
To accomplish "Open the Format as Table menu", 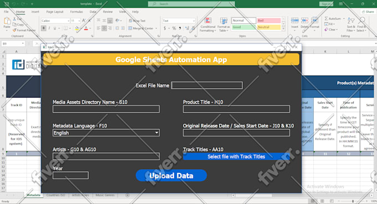I will click(223, 24).
